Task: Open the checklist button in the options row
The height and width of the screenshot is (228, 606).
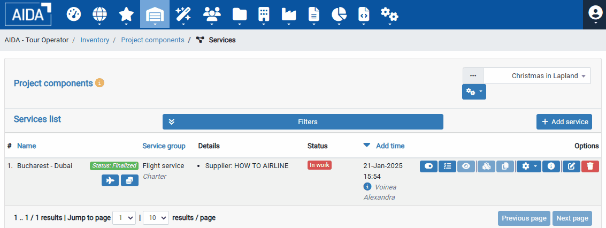Action: click(447, 166)
